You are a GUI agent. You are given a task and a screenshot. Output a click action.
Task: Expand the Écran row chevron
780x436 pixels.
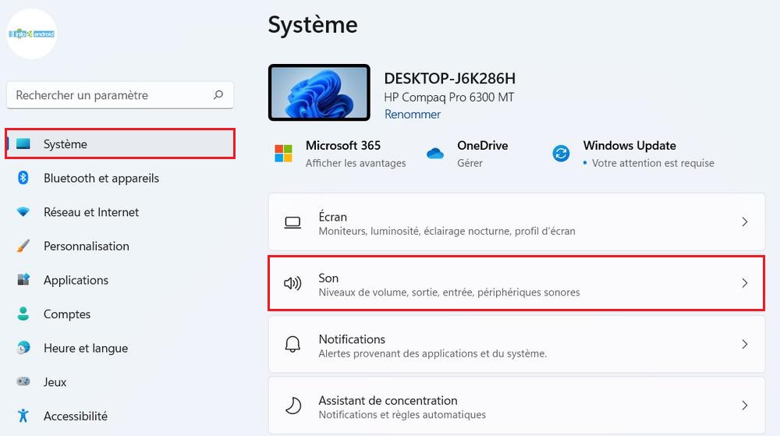tap(745, 222)
